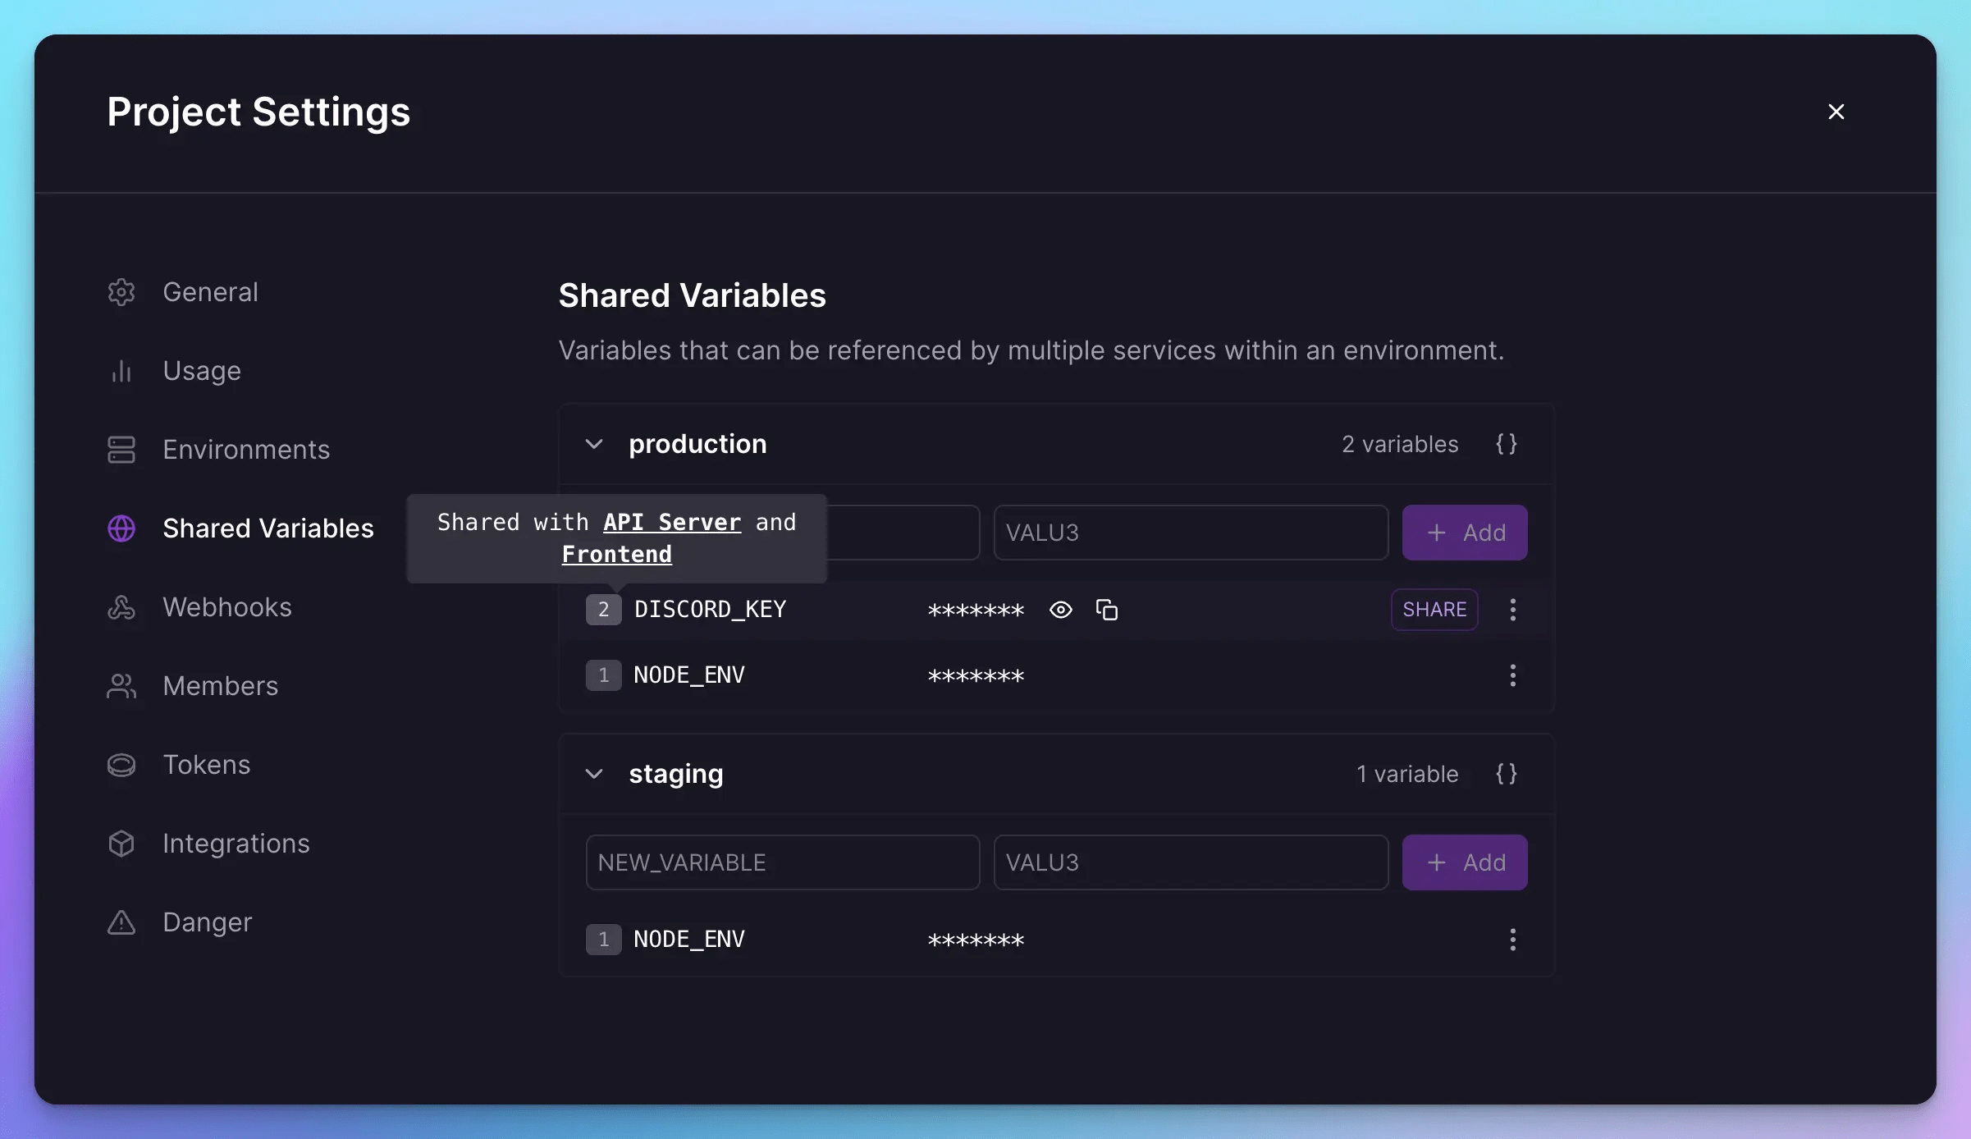Image resolution: width=1971 pixels, height=1139 pixels.
Task: Click the Integrations sidebar icon
Action: pyautogui.click(x=121, y=844)
